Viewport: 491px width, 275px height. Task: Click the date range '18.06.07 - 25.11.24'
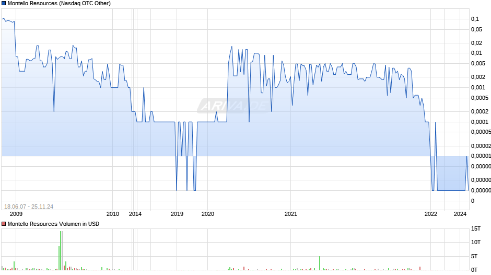(x=29, y=207)
